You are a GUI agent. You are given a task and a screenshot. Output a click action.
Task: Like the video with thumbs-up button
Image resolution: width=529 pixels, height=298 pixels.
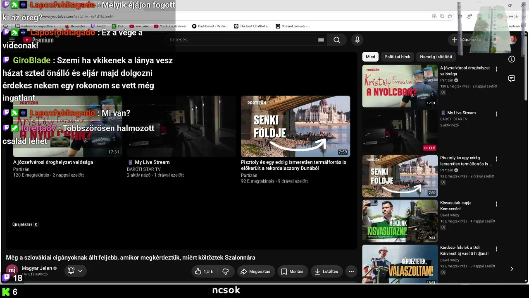click(x=204, y=272)
